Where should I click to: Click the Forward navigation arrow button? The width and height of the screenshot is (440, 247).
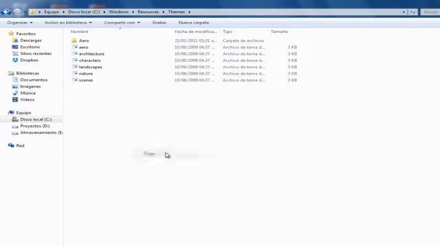tap(17, 12)
